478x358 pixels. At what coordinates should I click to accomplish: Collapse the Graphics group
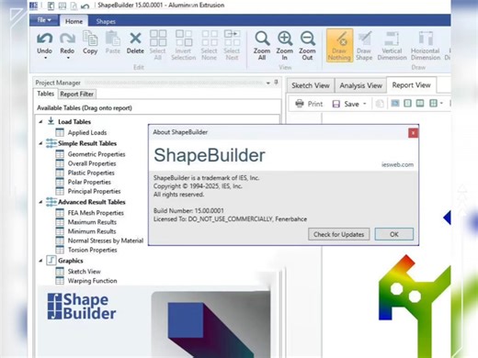(40, 261)
